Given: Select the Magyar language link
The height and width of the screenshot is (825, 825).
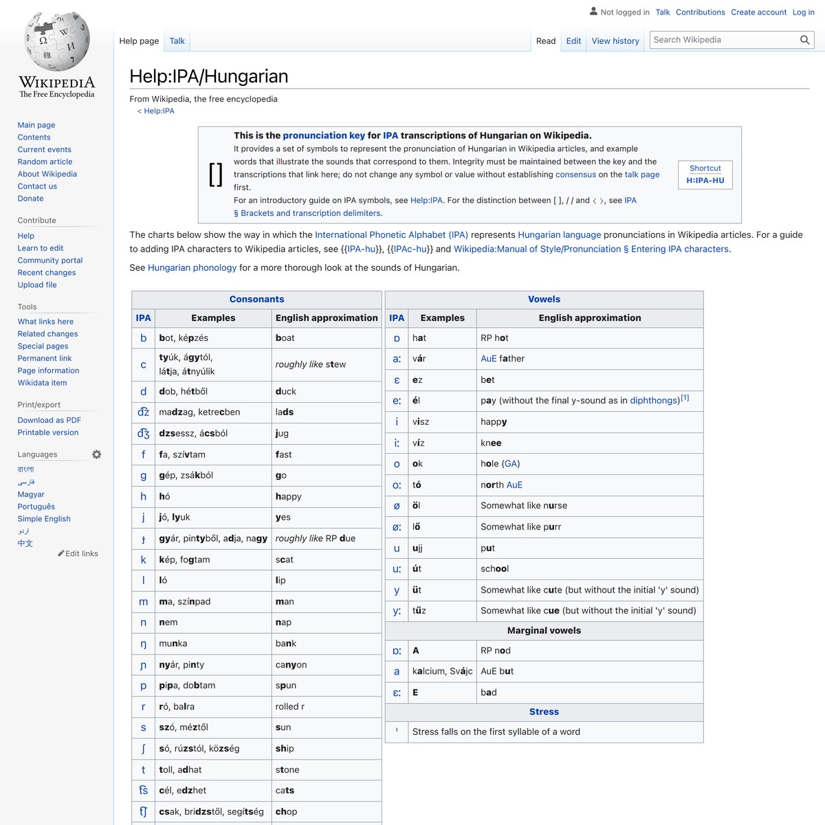Looking at the screenshot, I should coord(31,494).
